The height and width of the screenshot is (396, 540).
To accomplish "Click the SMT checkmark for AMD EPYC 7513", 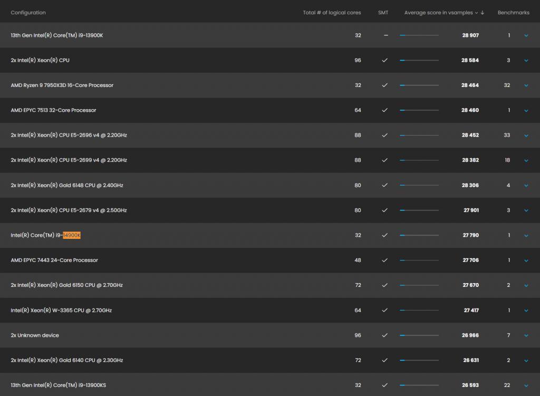I will coord(384,110).
